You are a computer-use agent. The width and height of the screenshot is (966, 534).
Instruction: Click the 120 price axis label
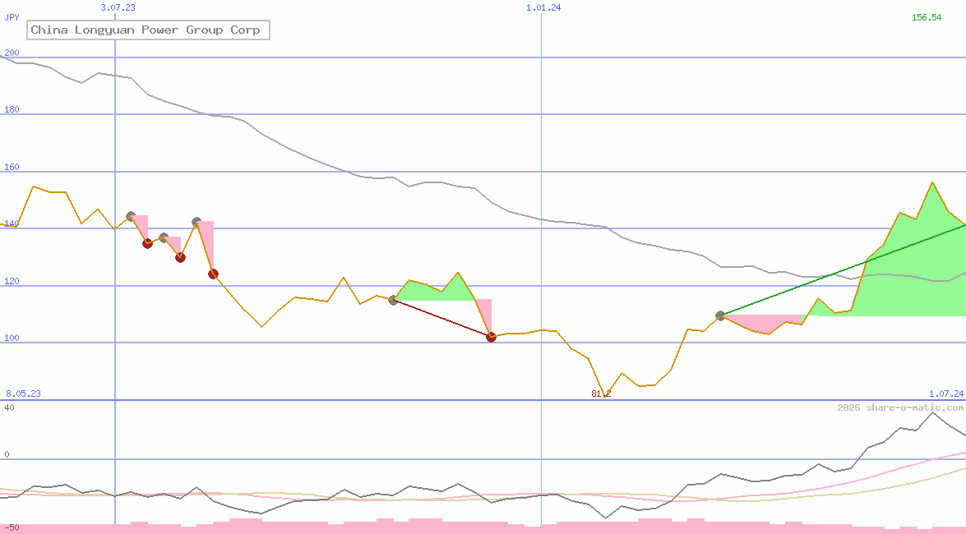pos(12,281)
